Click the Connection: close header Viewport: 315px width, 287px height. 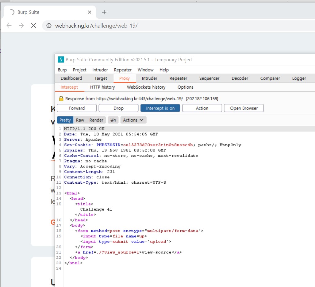pyautogui.click(x=87, y=177)
